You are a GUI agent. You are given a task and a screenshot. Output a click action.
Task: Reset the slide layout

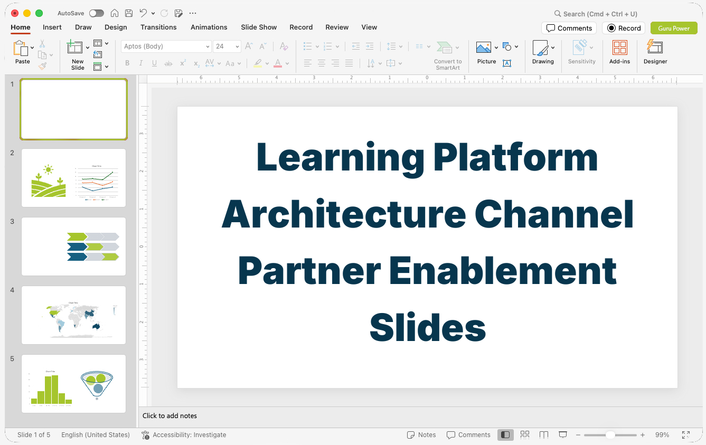tap(98, 54)
